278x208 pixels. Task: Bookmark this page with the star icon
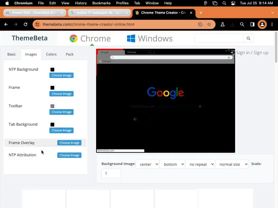coord(209,24)
